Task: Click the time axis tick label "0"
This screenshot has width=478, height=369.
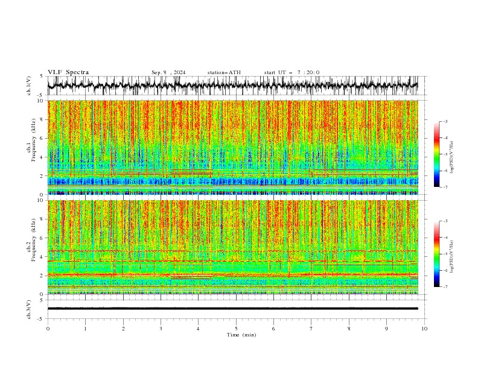Action: (x=48, y=329)
